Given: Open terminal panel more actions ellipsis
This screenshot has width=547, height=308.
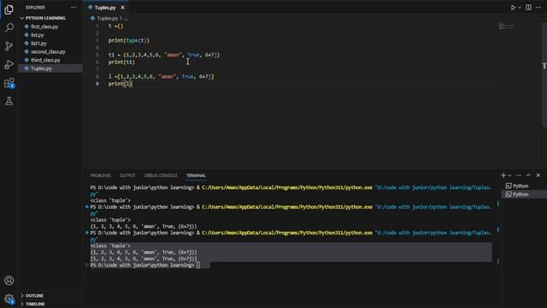Looking at the screenshot, I should pyautogui.click(x=519, y=175).
